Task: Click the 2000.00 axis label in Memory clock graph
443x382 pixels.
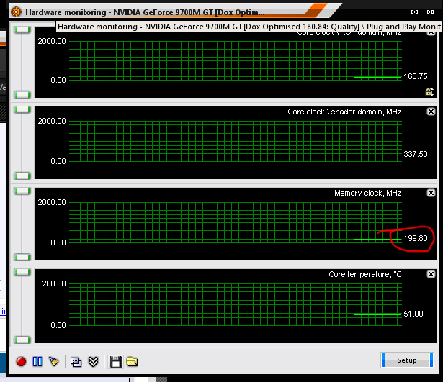Action: click(x=52, y=202)
